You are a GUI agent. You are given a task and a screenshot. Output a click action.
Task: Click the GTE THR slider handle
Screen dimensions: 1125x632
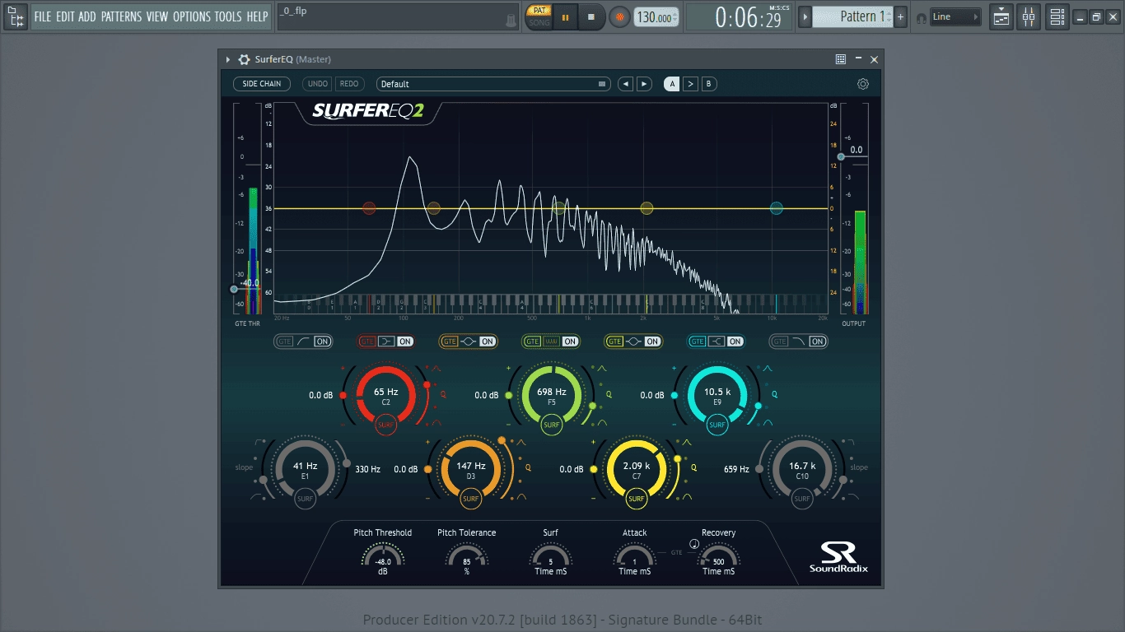pyautogui.click(x=234, y=289)
